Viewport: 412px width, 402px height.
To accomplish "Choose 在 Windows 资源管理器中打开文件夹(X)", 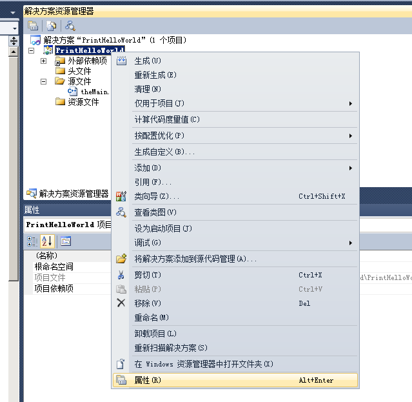I will click(x=235, y=364).
